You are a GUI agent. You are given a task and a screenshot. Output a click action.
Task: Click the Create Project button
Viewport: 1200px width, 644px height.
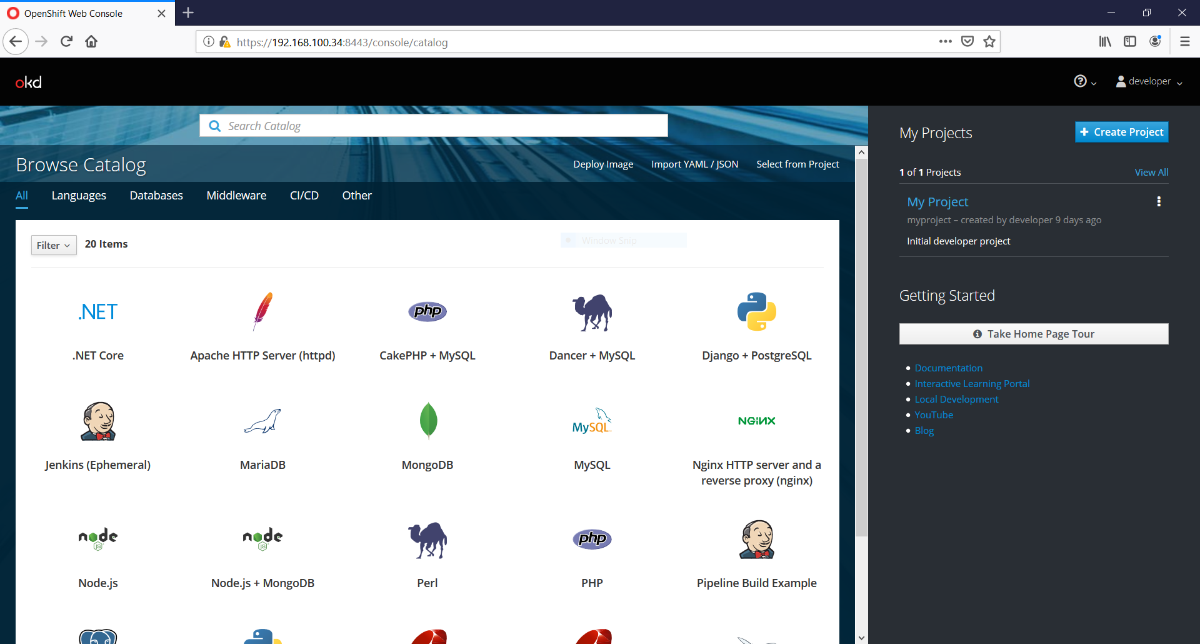click(1122, 132)
